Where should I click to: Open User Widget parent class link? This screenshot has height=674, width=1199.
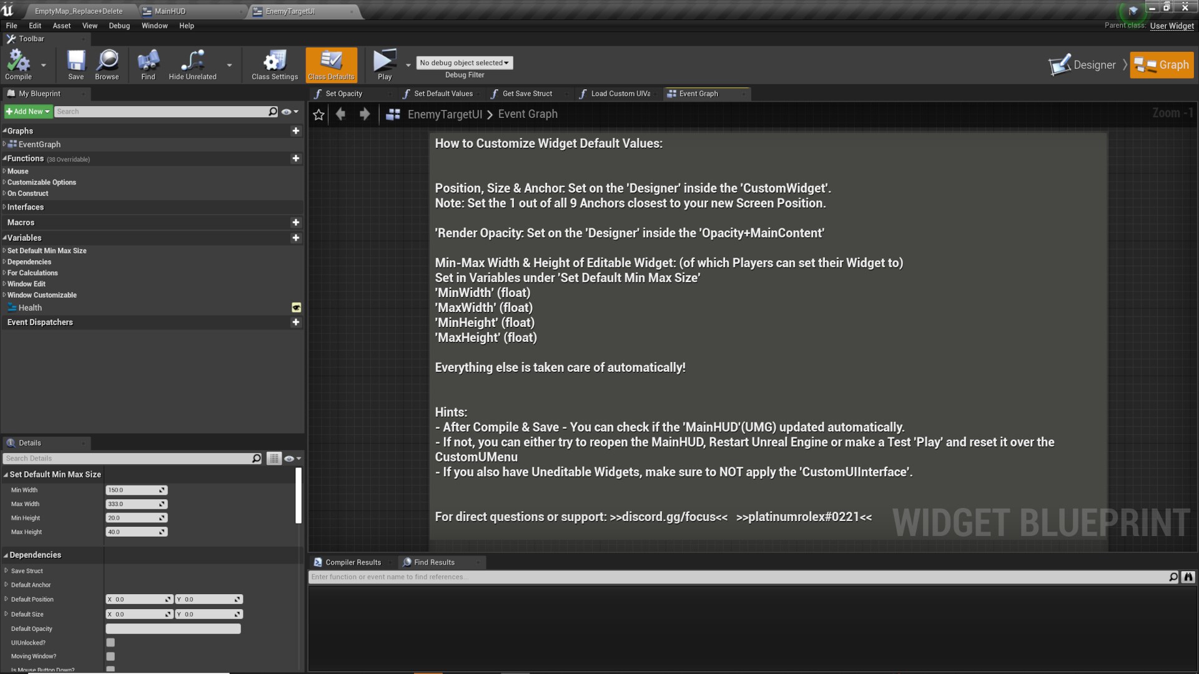pyautogui.click(x=1172, y=26)
